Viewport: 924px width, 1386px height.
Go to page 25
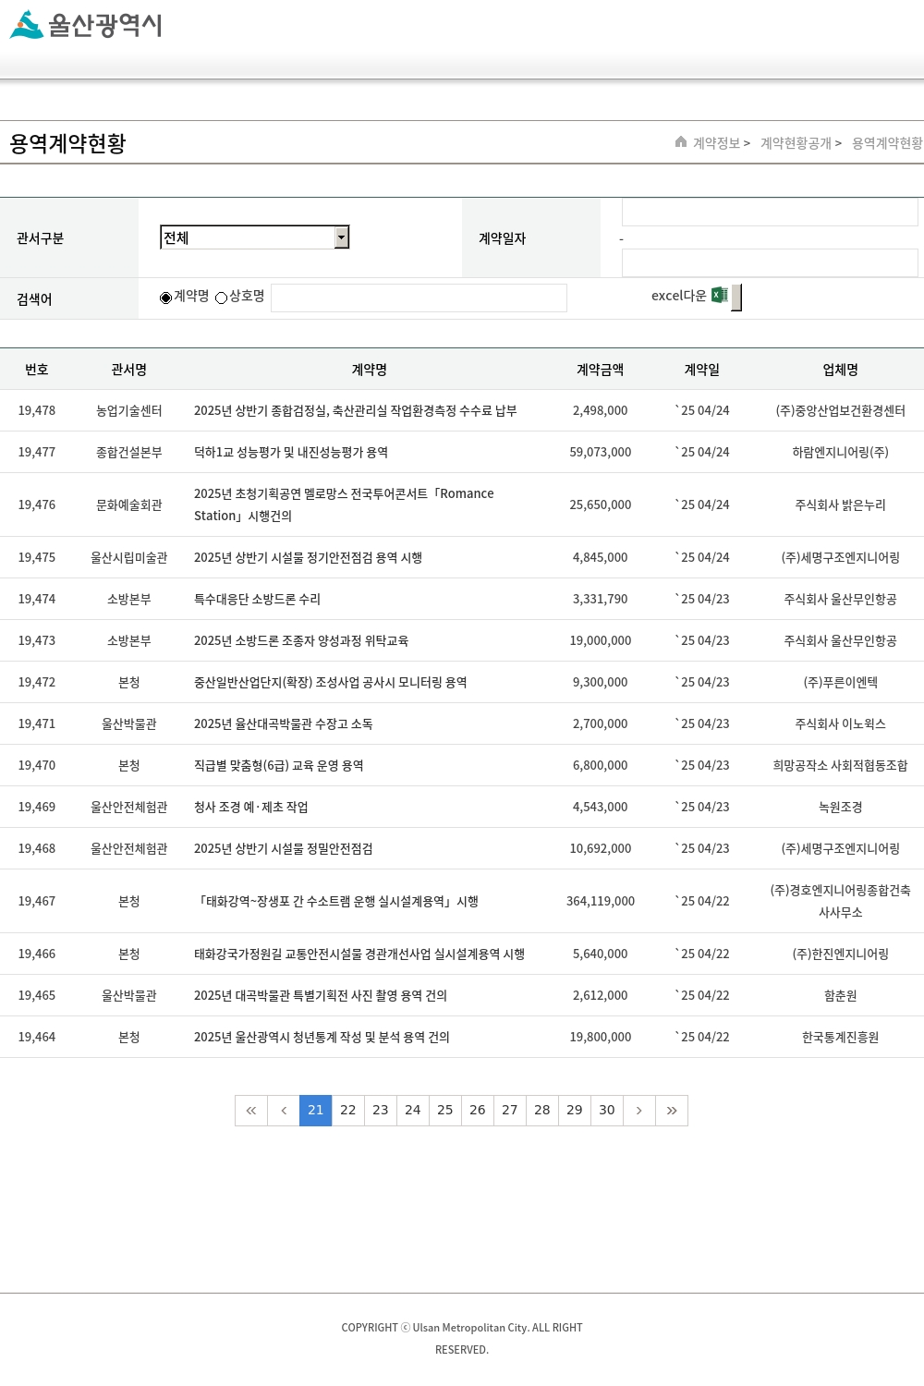pyautogui.click(x=445, y=1111)
